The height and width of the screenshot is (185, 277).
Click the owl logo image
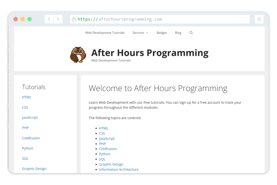coord(78,55)
